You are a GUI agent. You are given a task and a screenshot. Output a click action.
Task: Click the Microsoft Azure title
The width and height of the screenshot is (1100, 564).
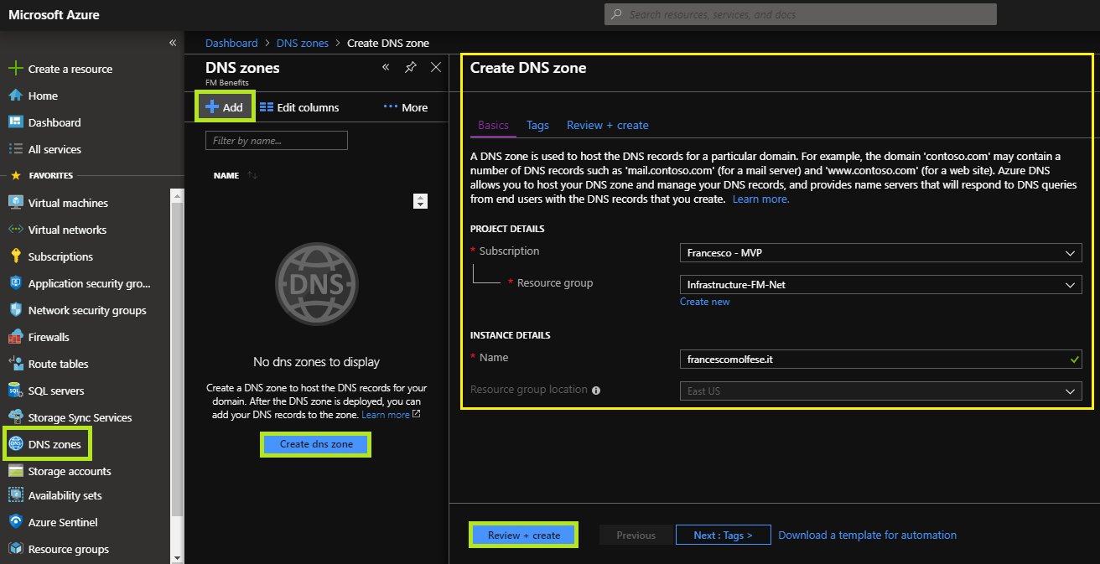point(52,14)
